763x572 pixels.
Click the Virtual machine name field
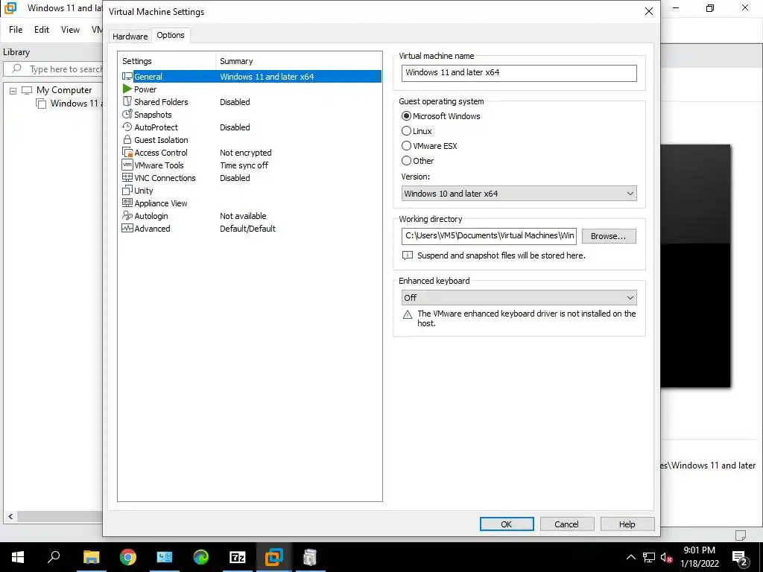click(519, 73)
